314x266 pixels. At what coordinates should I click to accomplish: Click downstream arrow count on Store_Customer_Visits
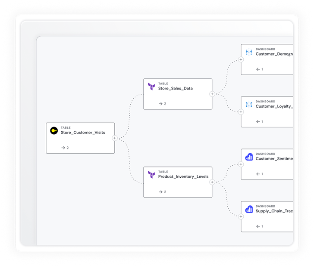click(65, 148)
